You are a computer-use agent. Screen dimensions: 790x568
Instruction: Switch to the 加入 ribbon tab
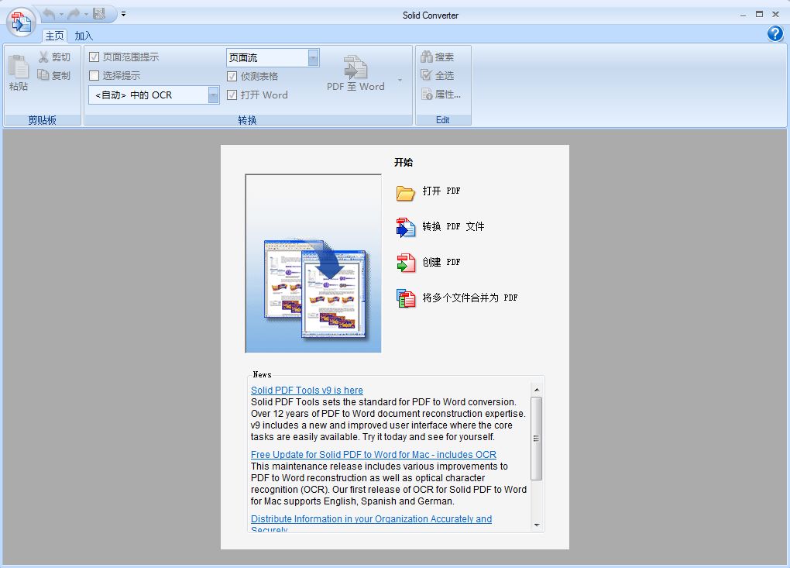84,36
